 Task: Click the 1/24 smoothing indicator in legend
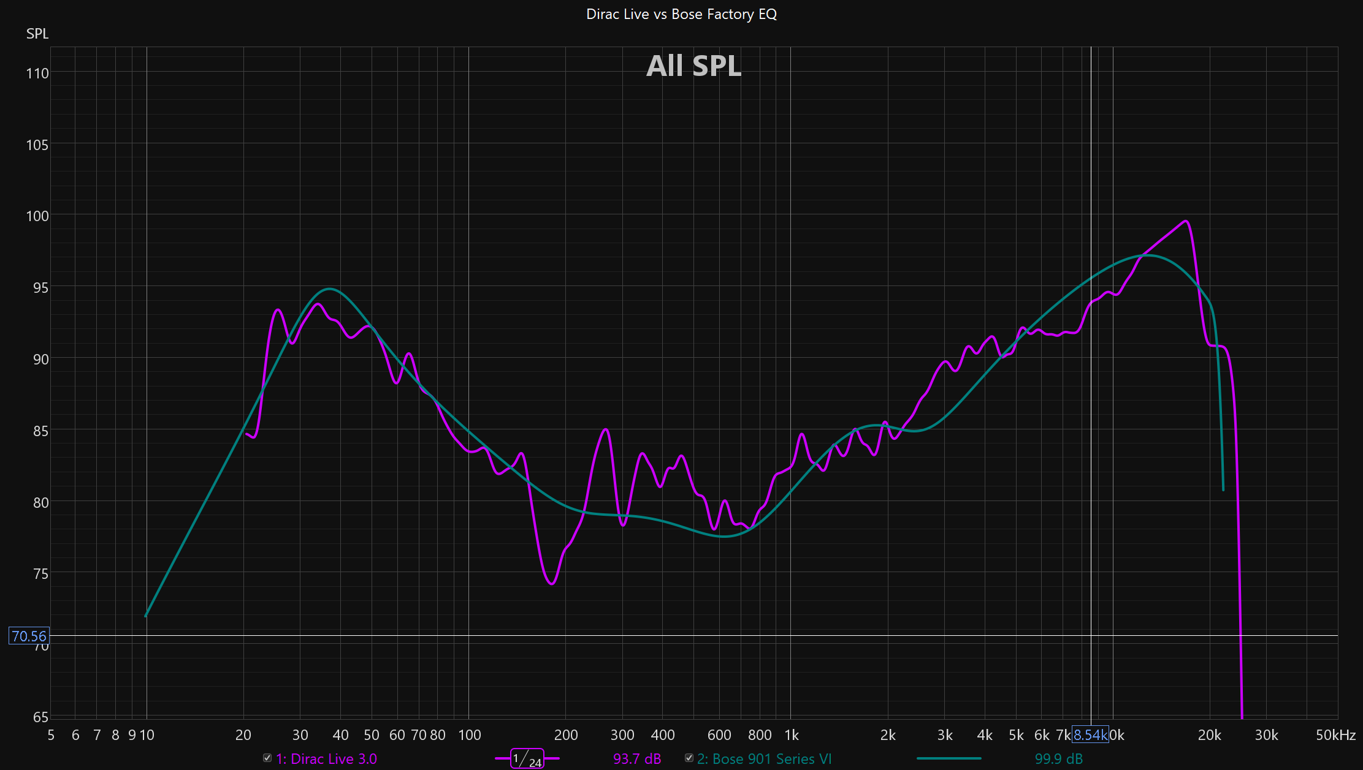(527, 758)
